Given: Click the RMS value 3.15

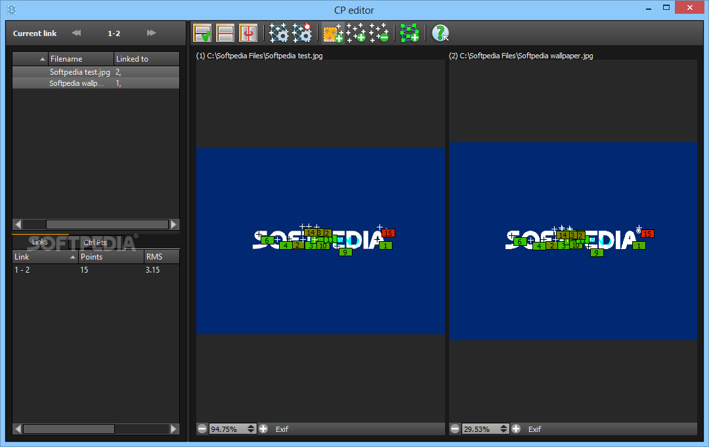Looking at the screenshot, I should tap(152, 269).
